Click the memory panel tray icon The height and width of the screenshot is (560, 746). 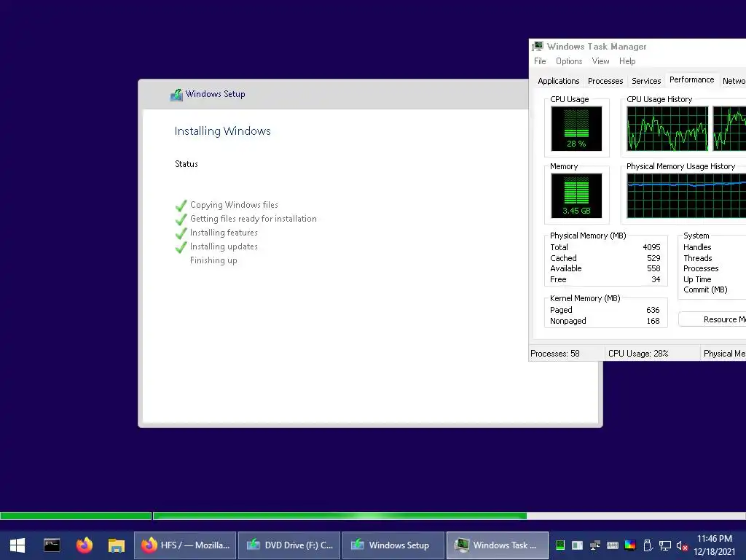577,545
